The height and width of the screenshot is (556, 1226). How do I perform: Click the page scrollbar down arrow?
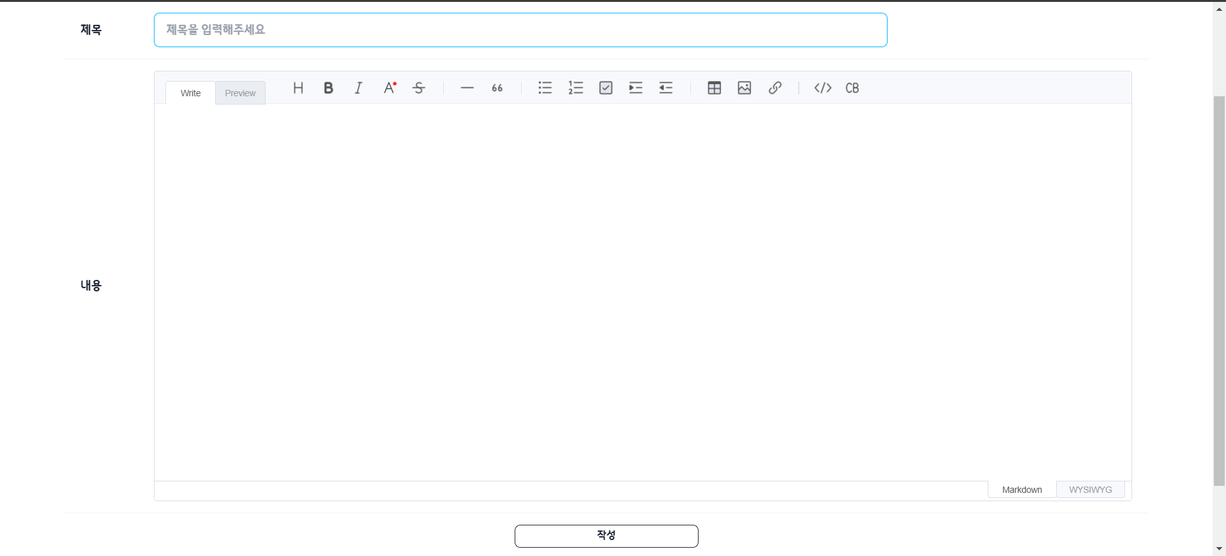click(x=1219, y=549)
